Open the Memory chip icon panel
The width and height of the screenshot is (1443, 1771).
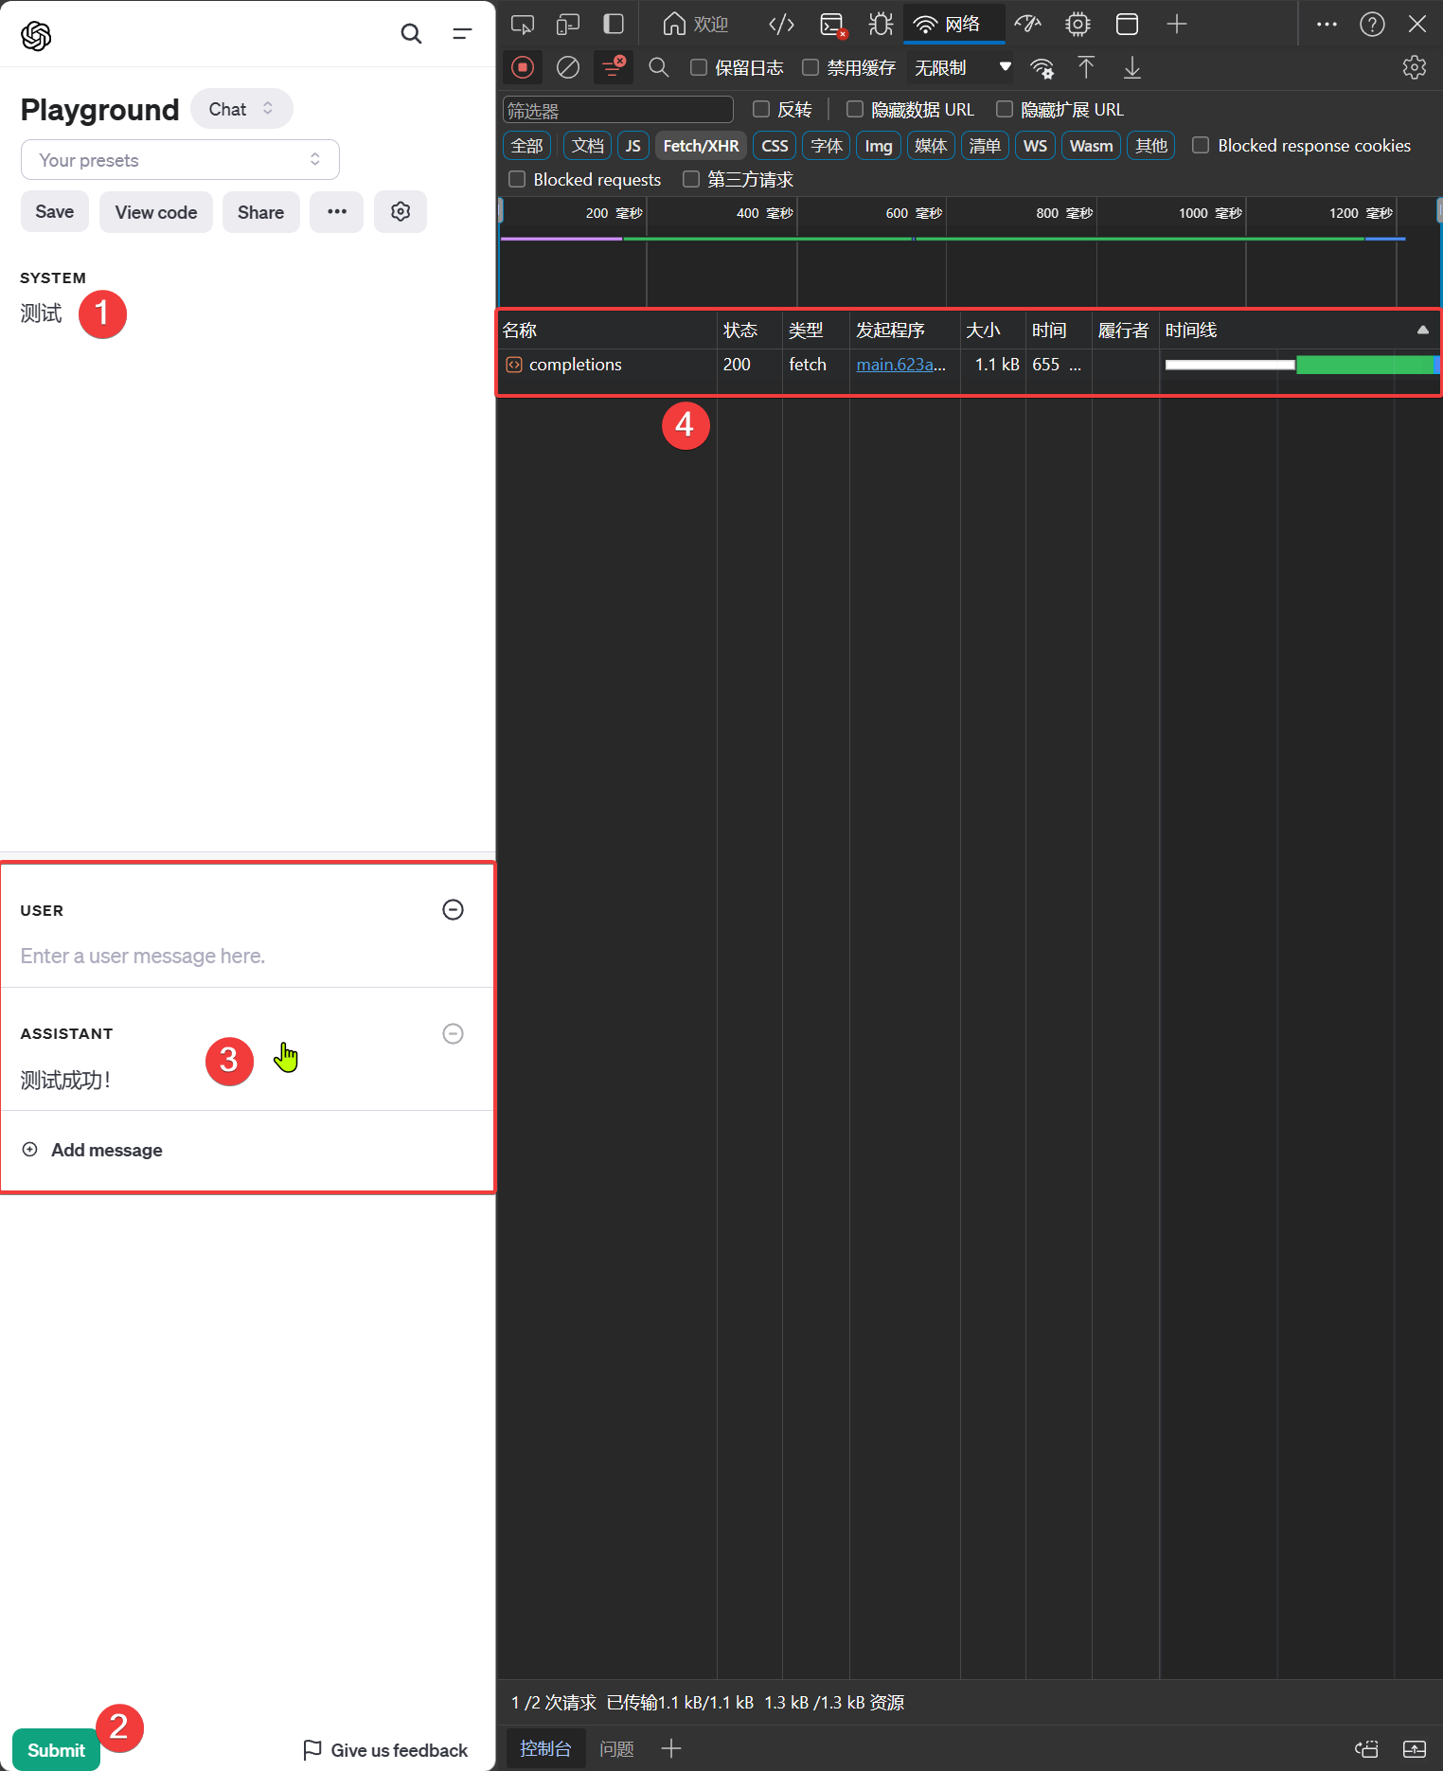1078,25
